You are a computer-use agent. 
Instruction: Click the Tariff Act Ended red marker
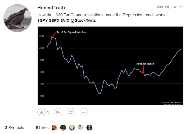tap(143, 72)
